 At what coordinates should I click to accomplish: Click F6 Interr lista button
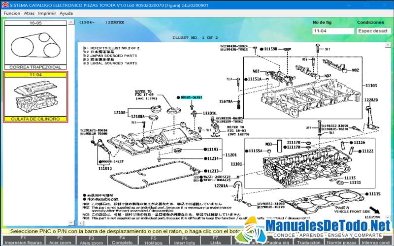[184, 241]
